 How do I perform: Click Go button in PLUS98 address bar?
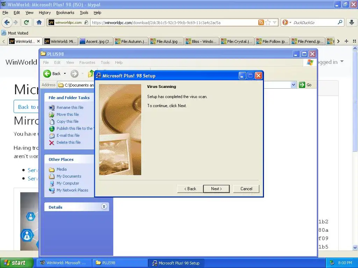point(305,85)
